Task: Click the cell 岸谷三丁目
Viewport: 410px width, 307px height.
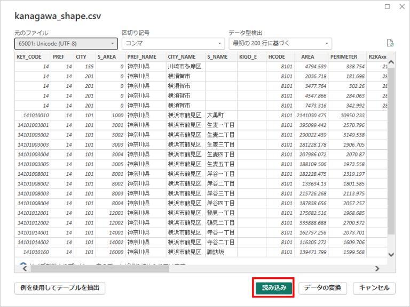Action: point(220,193)
